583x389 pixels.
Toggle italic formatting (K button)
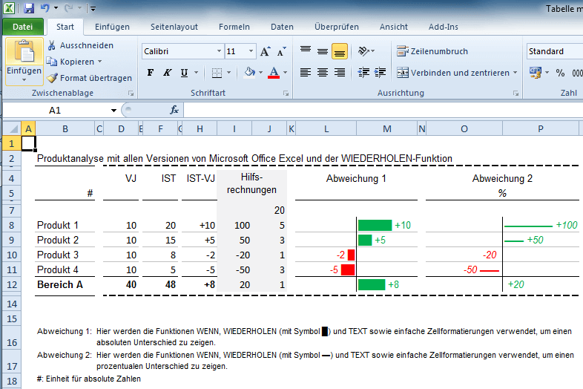point(167,73)
